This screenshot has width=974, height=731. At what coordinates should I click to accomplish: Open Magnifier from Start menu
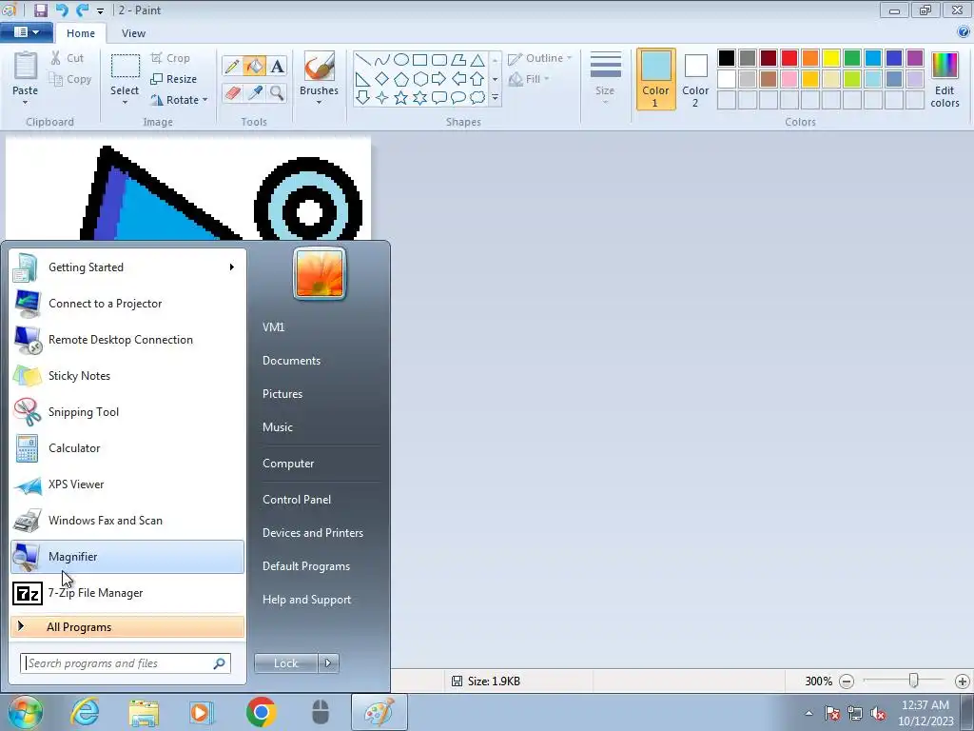[127, 556]
